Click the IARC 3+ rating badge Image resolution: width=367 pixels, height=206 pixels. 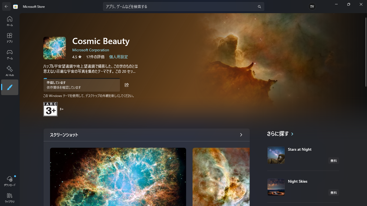pyautogui.click(x=50, y=109)
